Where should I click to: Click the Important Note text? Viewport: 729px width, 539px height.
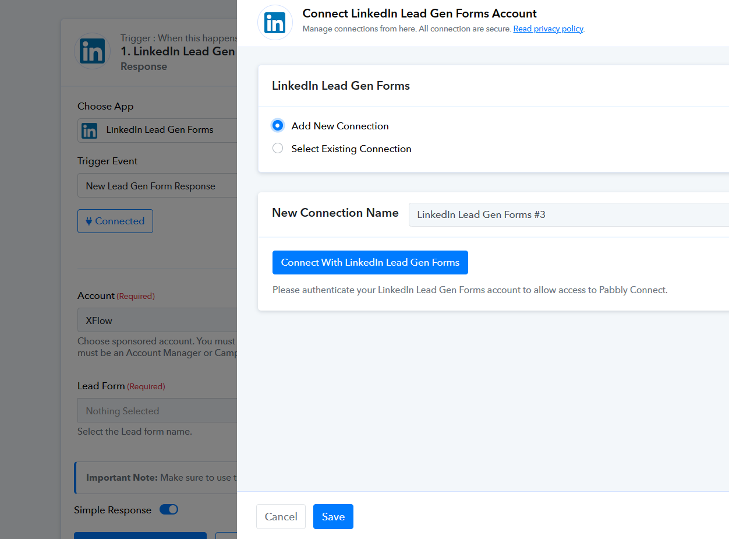[122, 477]
